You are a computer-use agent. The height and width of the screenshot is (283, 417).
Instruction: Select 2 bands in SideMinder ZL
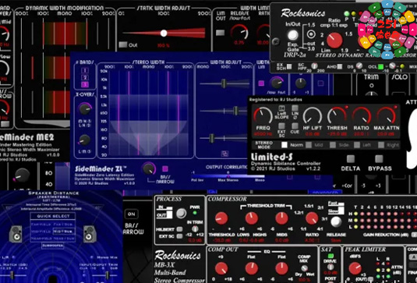[x=85, y=78]
